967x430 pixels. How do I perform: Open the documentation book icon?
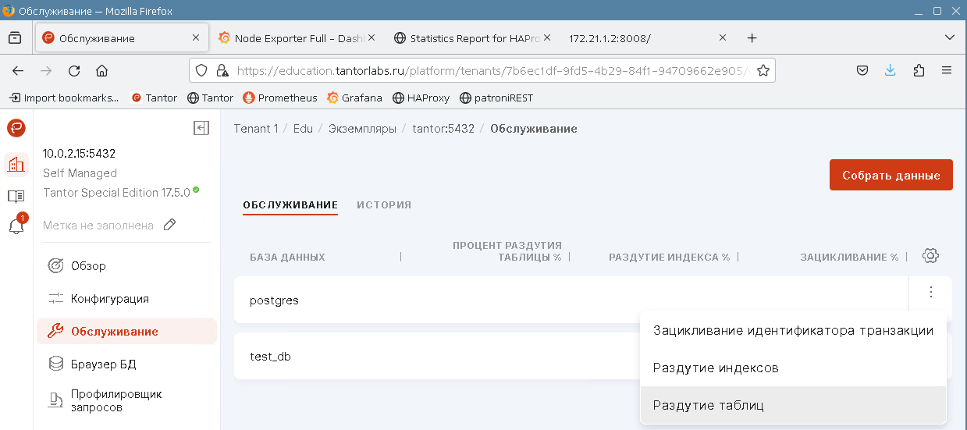point(16,196)
